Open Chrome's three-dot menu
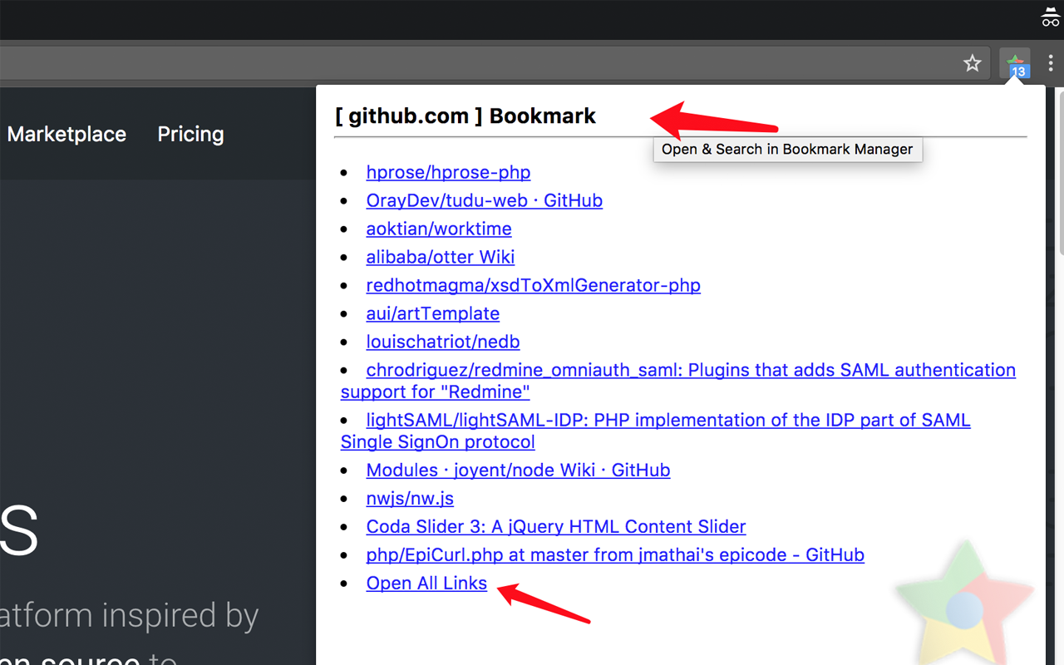Screen dimensions: 1064x665 [x=1050, y=63]
